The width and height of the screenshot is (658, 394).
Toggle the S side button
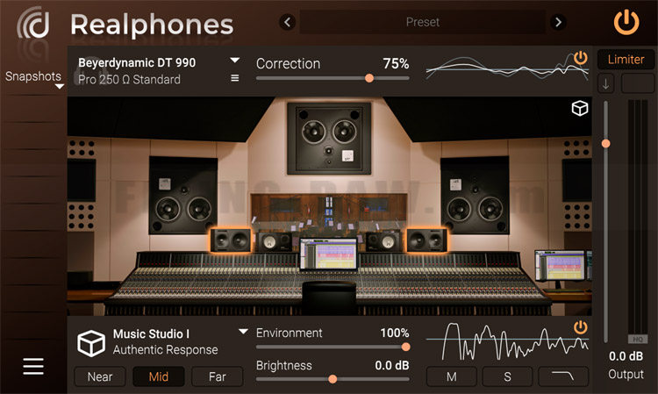(507, 376)
